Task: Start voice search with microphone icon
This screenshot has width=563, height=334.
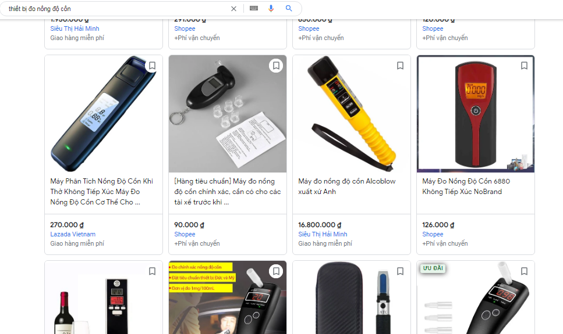Action: pos(271,9)
